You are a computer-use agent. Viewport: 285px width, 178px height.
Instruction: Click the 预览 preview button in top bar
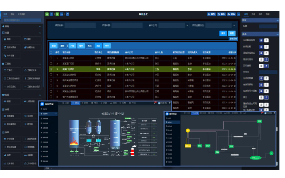pos(211,14)
